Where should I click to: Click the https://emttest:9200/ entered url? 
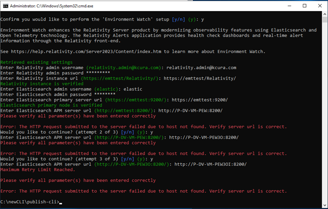200,100
